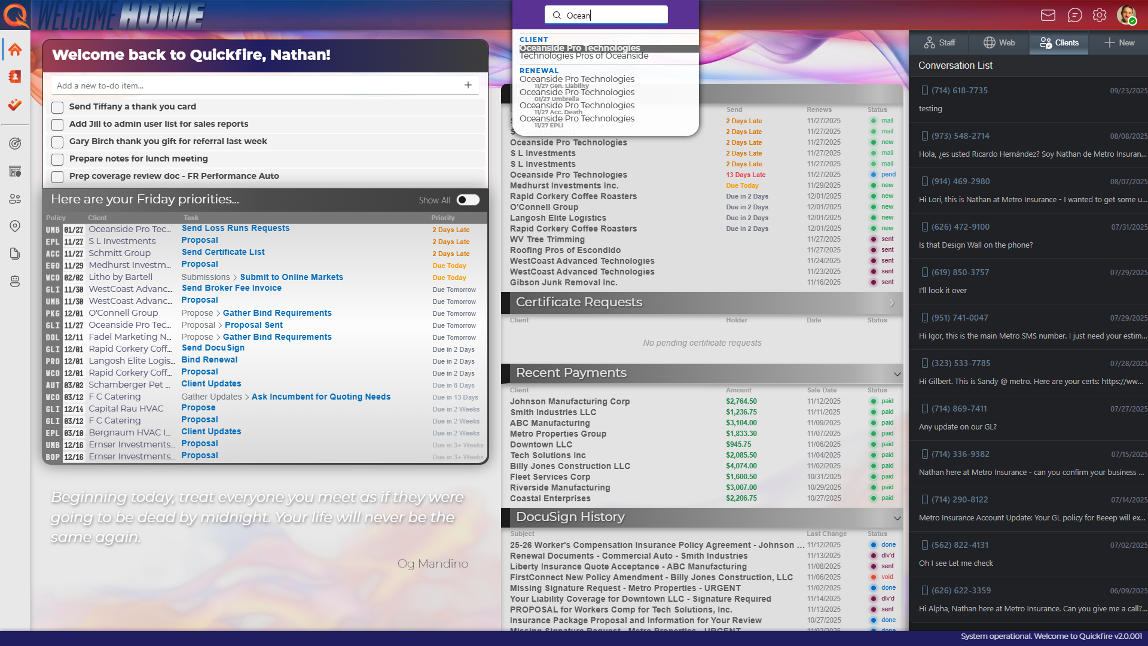Open the location pin icon in sidebar
Viewport: 1148px width, 646px height.
pos(15,226)
